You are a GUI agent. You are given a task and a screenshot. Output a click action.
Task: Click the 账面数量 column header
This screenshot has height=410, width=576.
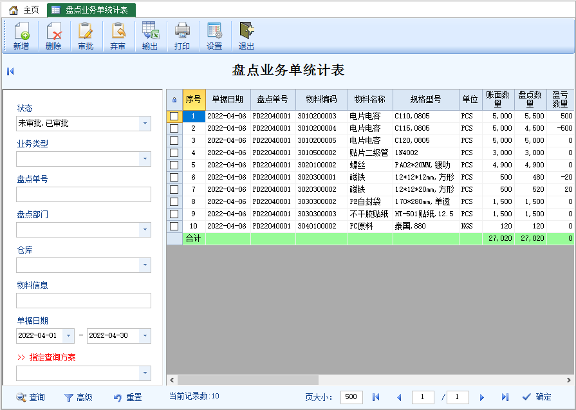pyautogui.click(x=498, y=100)
